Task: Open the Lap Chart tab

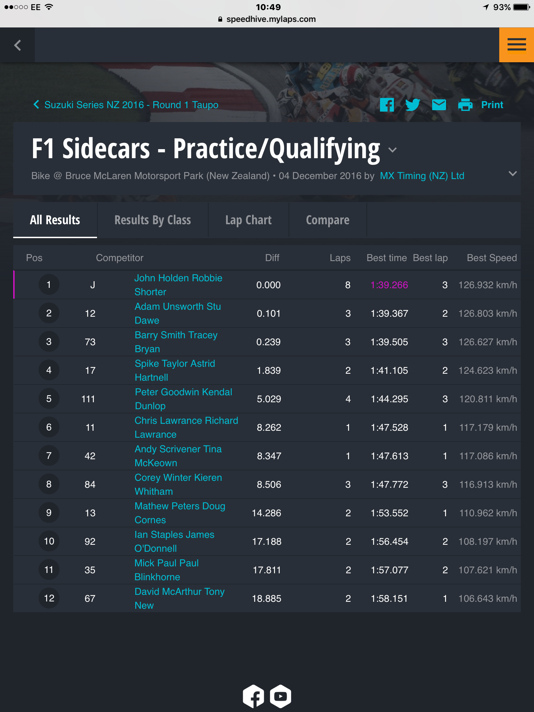Action: coord(249,220)
